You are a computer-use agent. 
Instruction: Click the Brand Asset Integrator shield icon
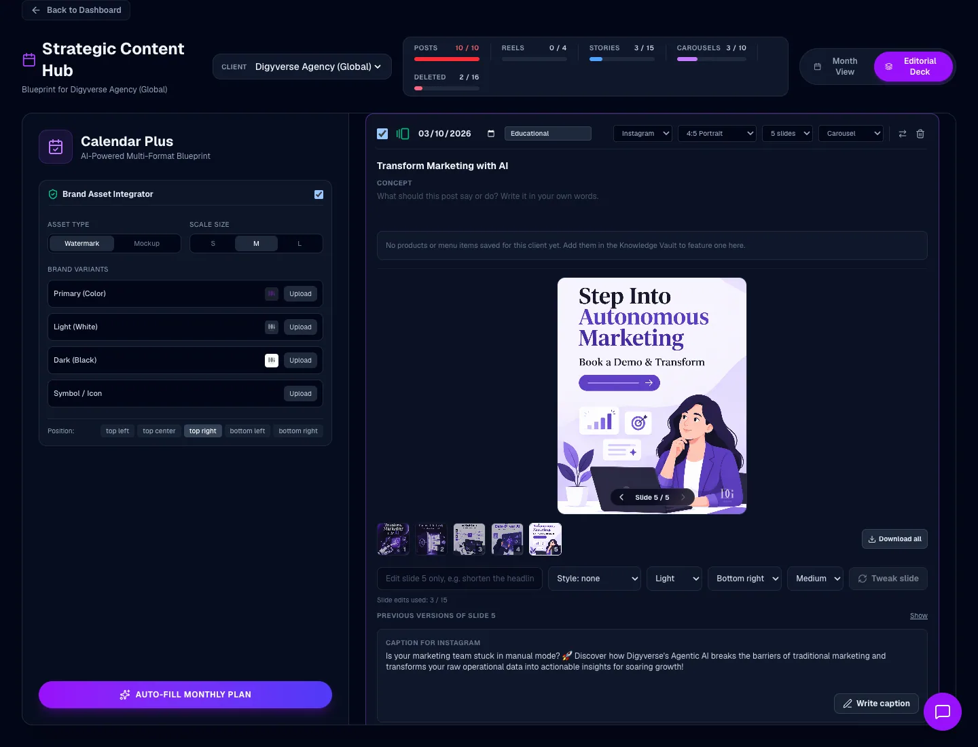53,194
